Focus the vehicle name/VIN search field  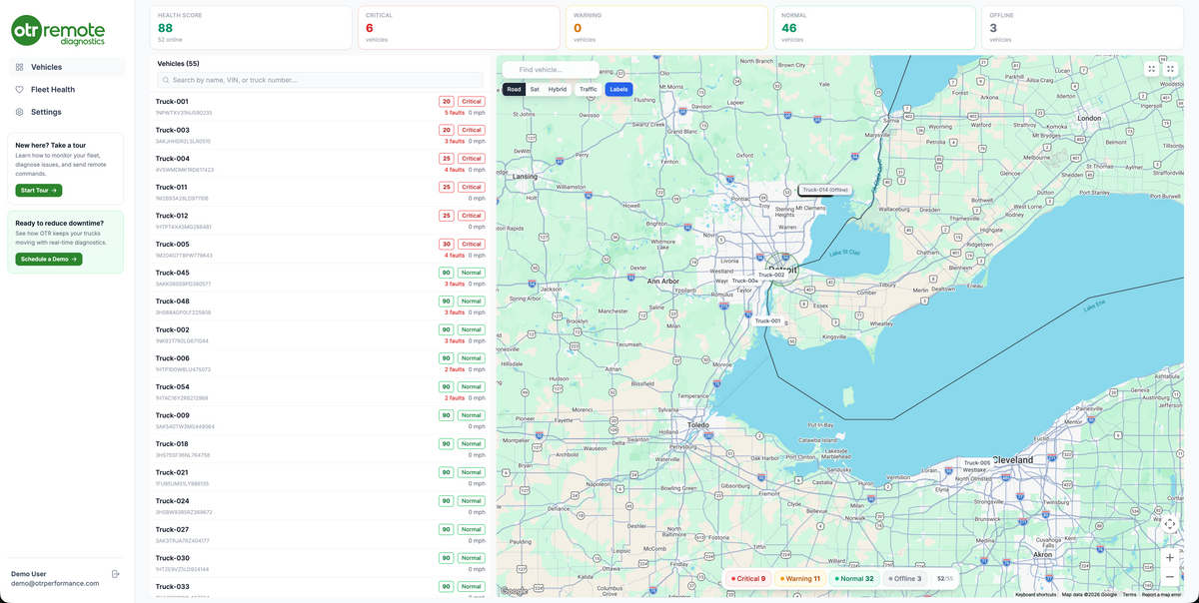point(320,79)
